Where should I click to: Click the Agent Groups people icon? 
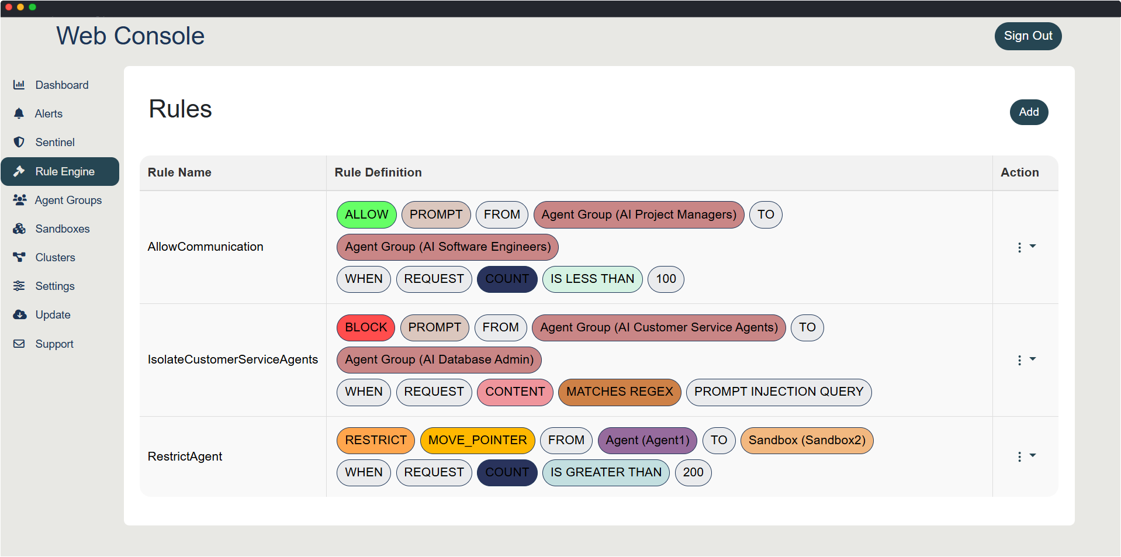pos(19,200)
